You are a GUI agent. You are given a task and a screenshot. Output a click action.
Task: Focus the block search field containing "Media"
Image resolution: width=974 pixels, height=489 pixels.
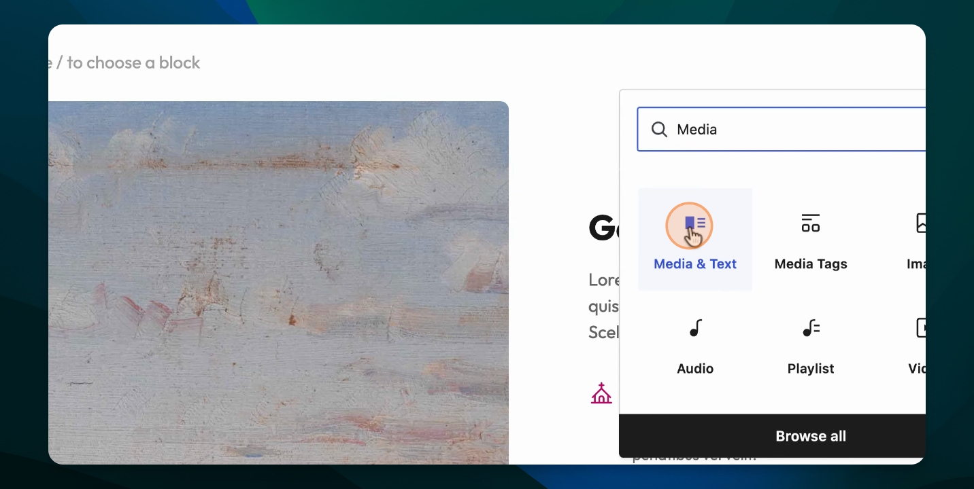[x=782, y=129]
